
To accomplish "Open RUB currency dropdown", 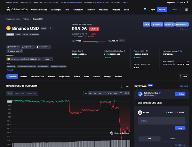I will pos(181,2).
